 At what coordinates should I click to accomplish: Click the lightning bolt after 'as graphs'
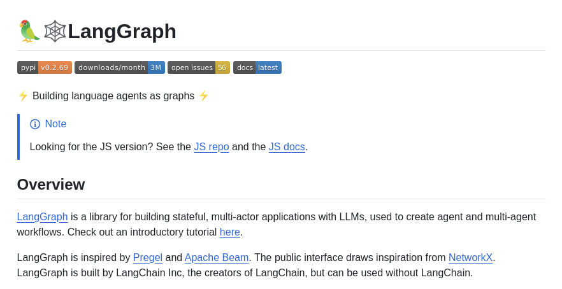tap(203, 96)
